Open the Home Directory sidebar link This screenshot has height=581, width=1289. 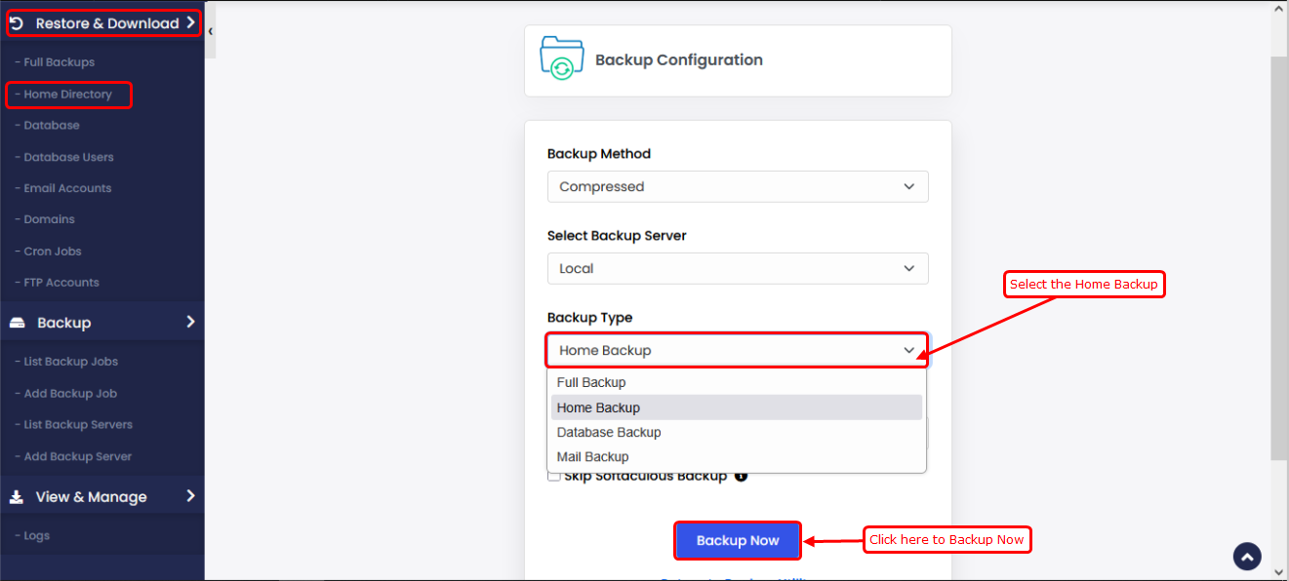68,95
